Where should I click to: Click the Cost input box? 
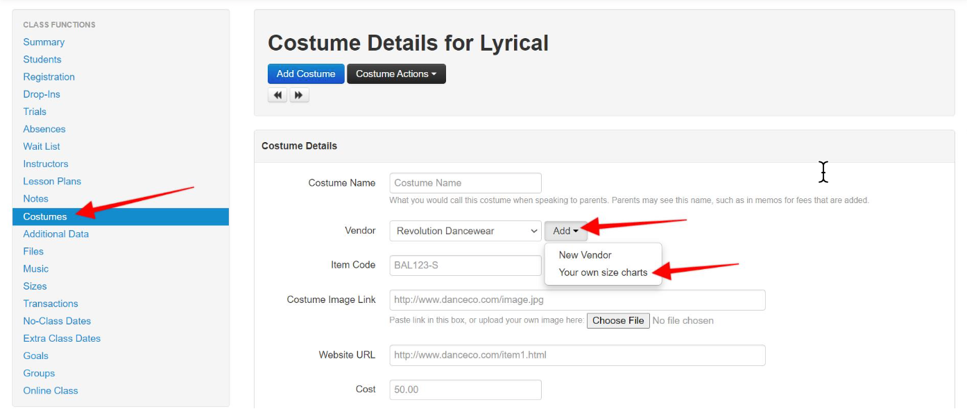point(465,390)
